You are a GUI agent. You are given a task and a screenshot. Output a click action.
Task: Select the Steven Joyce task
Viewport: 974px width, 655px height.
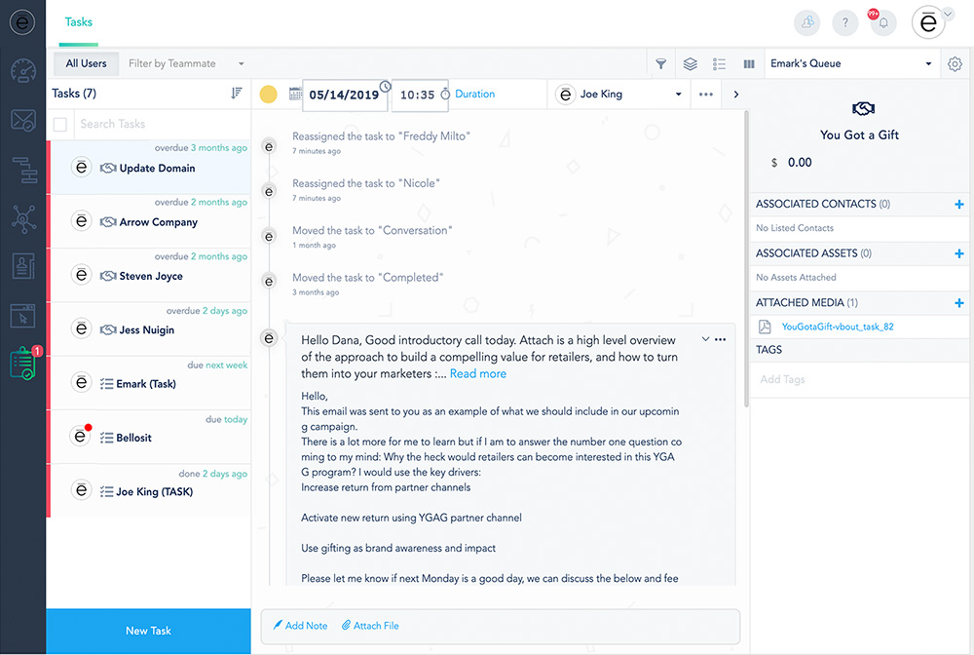tap(150, 275)
